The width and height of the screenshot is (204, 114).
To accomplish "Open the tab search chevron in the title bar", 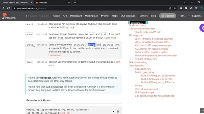I will click(184, 2).
